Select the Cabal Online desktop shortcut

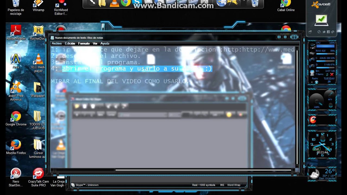pos(286,6)
